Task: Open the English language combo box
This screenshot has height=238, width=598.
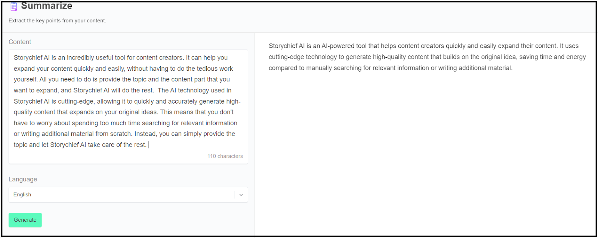Action: [x=123, y=195]
